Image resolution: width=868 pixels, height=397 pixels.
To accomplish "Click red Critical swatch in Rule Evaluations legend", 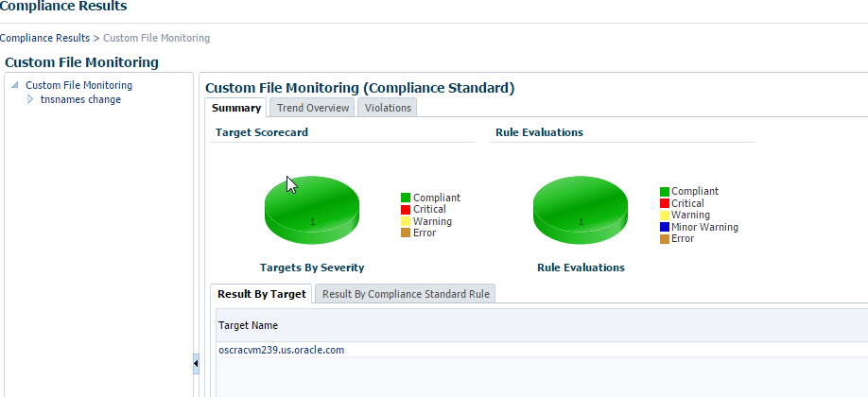I will coord(665,204).
